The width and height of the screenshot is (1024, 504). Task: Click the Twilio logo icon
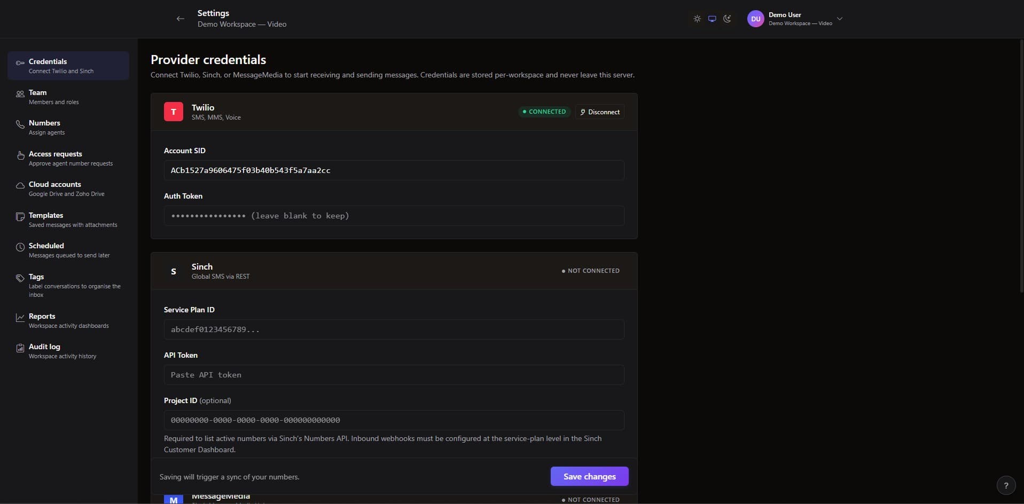(174, 112)
